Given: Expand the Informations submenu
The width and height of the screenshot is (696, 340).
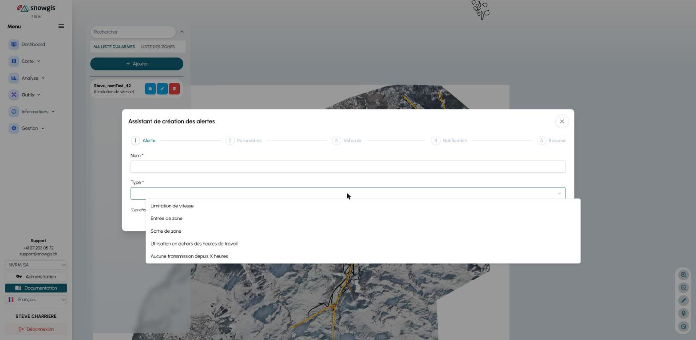Looking at the screenshot, I should (53, 112).
